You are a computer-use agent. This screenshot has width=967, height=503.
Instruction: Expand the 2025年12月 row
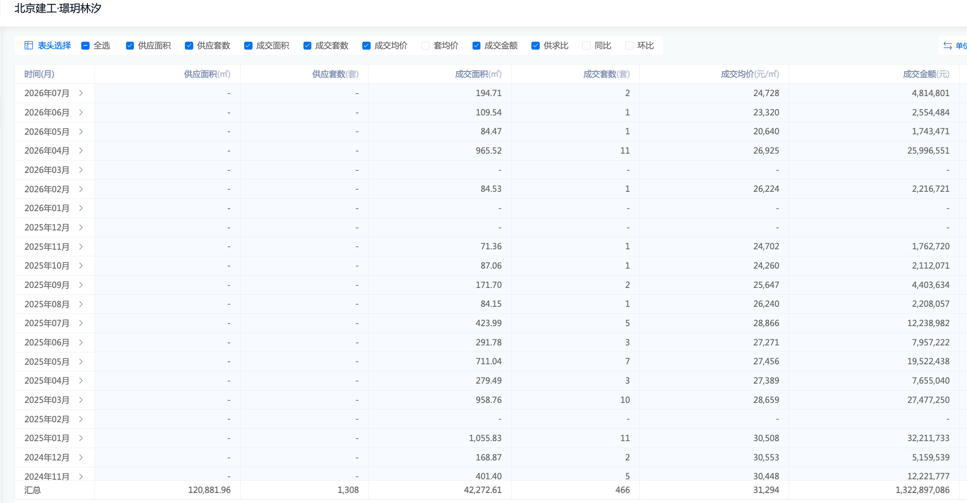pos(81,227)
